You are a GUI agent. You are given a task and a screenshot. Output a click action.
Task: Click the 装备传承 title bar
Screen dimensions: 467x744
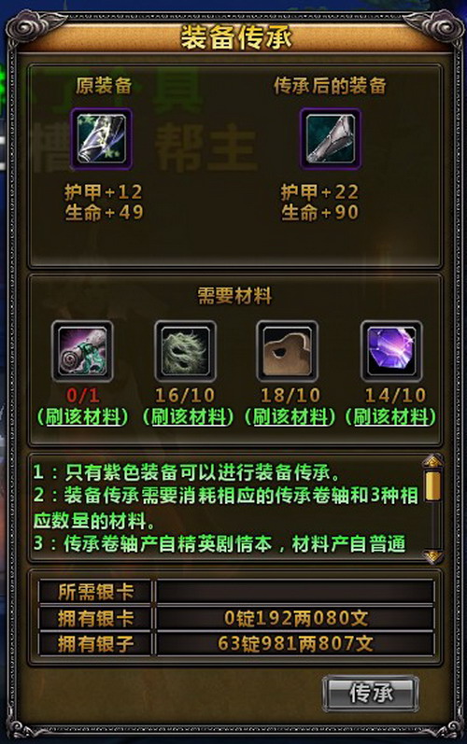[x=236, y=37]
